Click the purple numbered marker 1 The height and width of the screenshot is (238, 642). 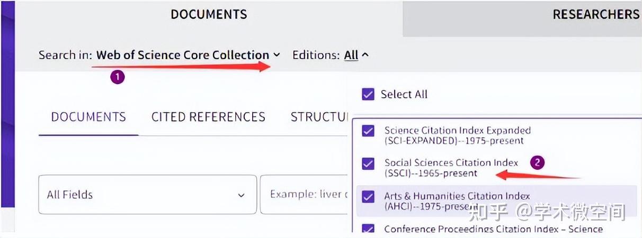click(x=117, y=77)
